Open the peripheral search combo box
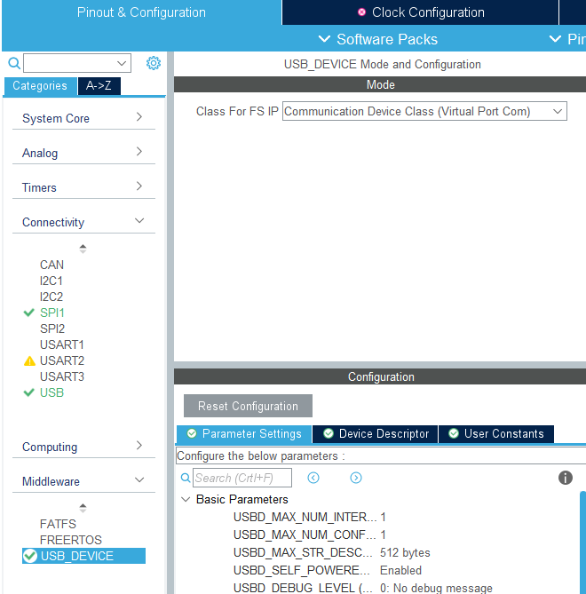Screen dimensions: 586x594 77,63
